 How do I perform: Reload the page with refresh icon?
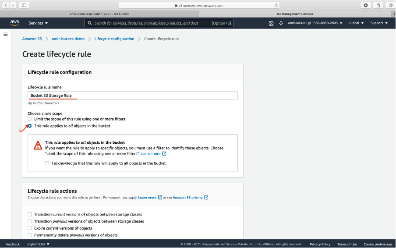coord(276,5)
